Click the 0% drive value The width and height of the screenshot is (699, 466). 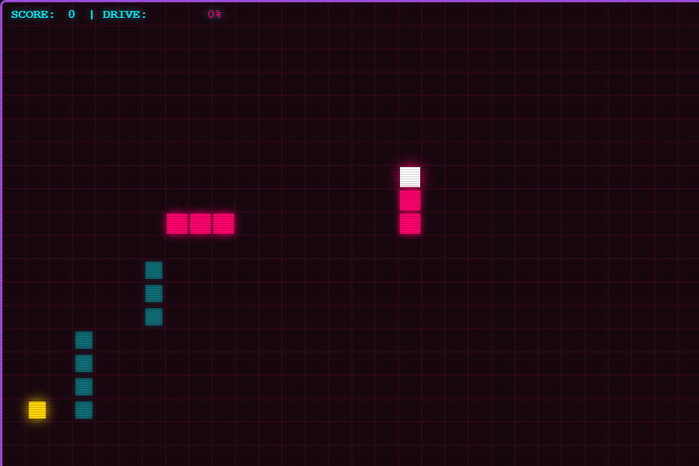coord(214,14)
